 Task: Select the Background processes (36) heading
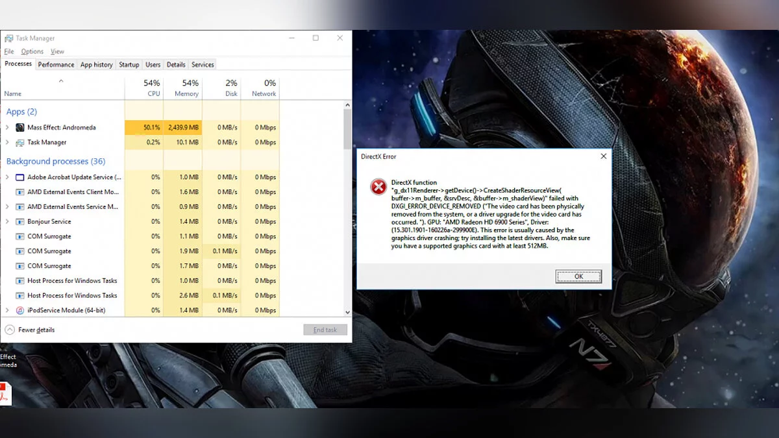pos(56,161)
